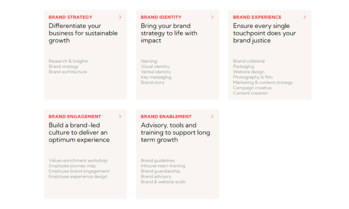Click the Brand Experience chevron arrow

point(305,17)
